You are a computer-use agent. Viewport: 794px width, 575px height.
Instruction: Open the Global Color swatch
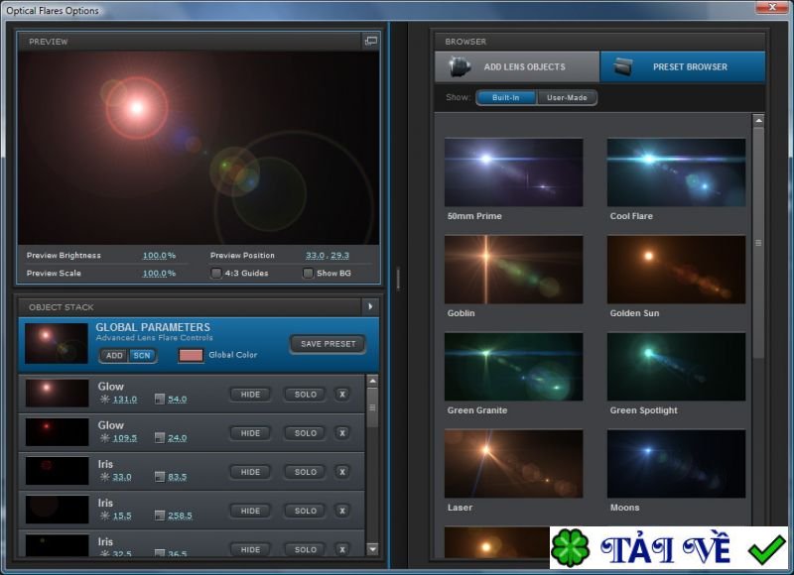point(191,355)
